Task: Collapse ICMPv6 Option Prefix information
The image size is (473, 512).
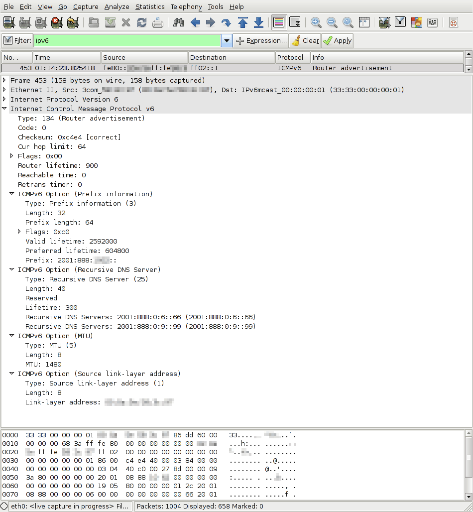Action: tap(12, 194)
